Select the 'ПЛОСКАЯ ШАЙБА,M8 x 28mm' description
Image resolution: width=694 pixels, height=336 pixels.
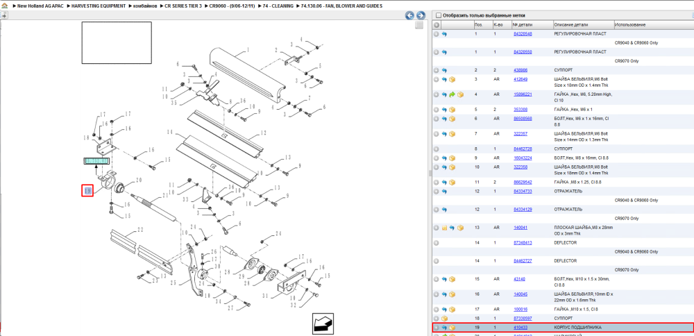pyautogui.click(x=584, y=230)
